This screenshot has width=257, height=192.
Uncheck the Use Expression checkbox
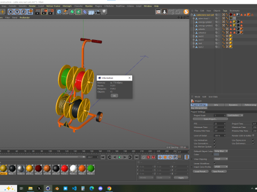[x=253, y=140]
